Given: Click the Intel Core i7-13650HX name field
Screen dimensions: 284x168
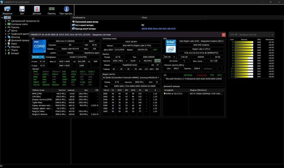Looking at the screenshot, I should 65,41.
